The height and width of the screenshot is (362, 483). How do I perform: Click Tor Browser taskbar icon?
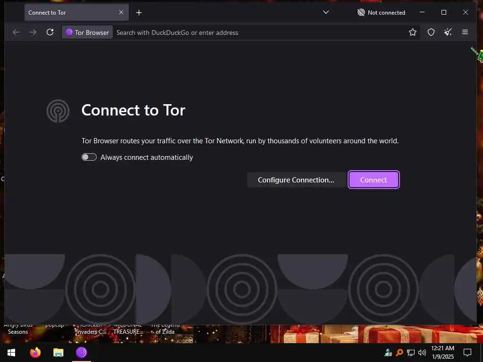81,353
